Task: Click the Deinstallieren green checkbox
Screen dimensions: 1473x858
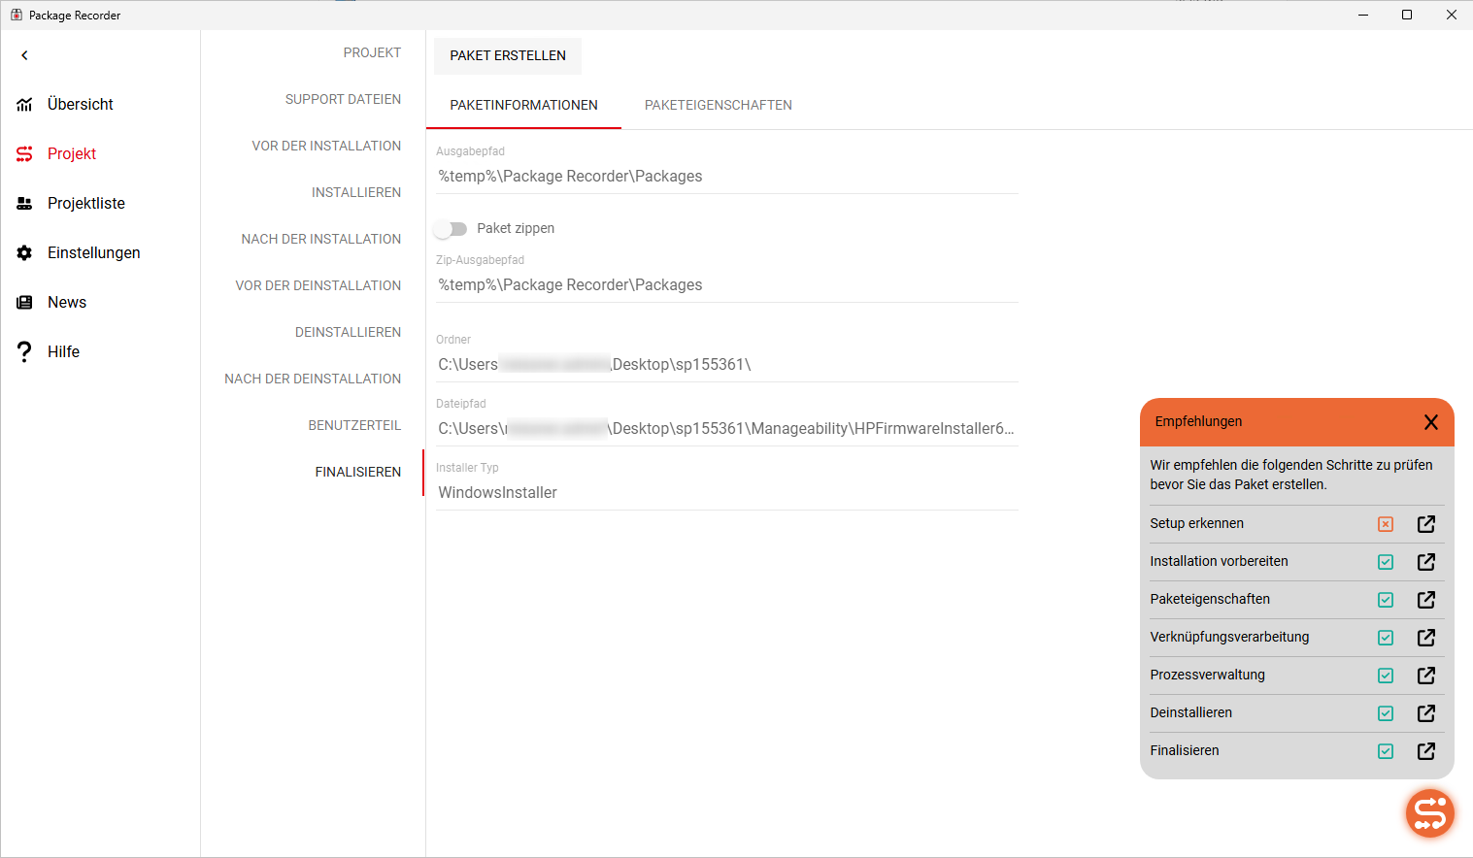Action: point(1386,713)
